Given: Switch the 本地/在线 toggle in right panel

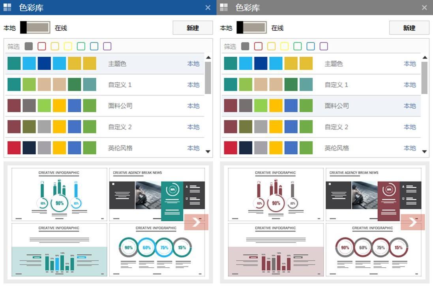Looking at the screenshot, I should coord(252,28).
